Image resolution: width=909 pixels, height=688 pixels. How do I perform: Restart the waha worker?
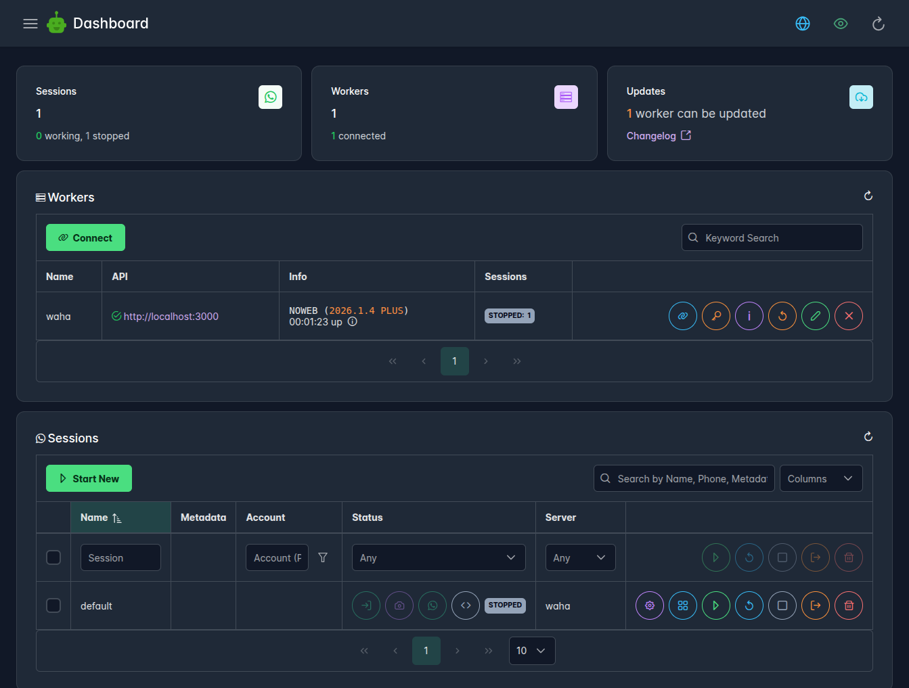782,316
